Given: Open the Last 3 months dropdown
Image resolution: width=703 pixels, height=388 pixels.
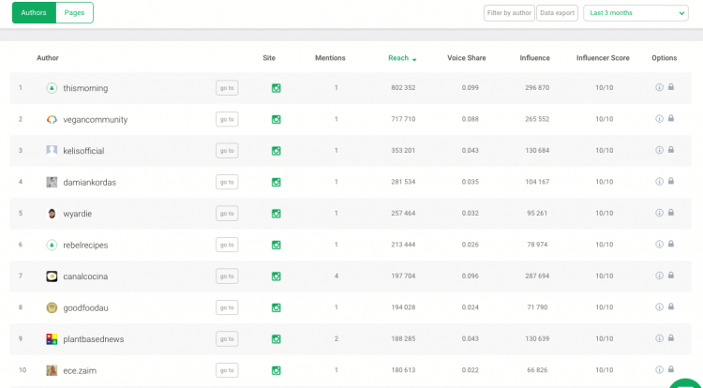Looking at the screenshot, I should coord(636,13).
